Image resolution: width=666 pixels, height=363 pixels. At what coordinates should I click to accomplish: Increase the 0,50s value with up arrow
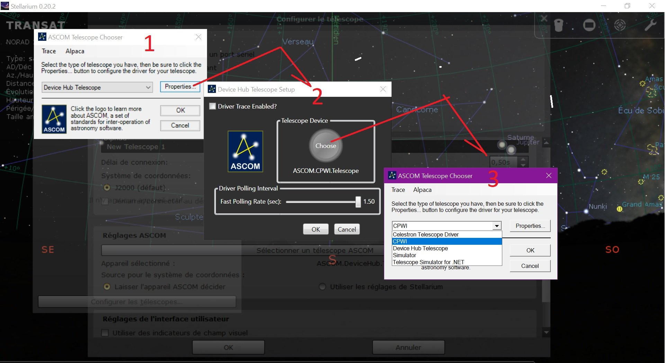pyautogui.click(x=523, y=159)
